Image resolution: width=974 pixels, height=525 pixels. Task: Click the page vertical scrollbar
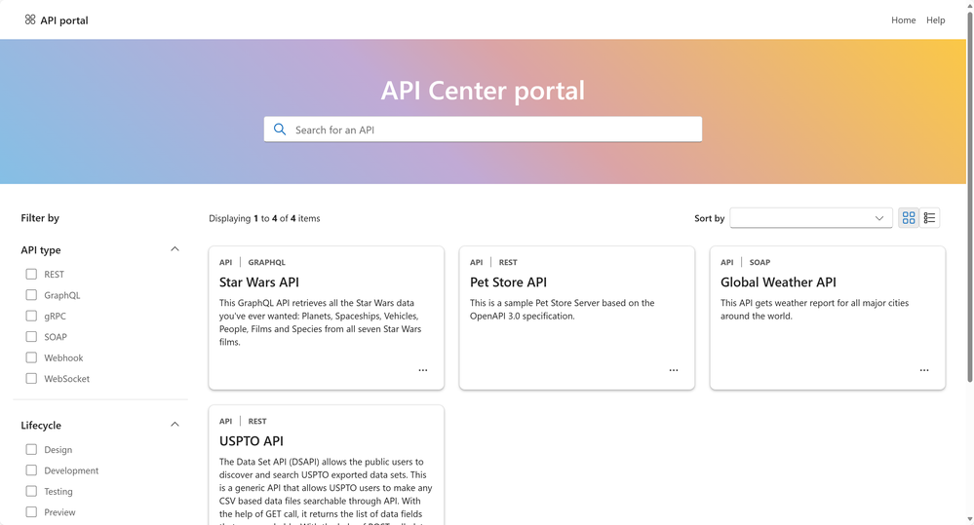tap(969, 195)
